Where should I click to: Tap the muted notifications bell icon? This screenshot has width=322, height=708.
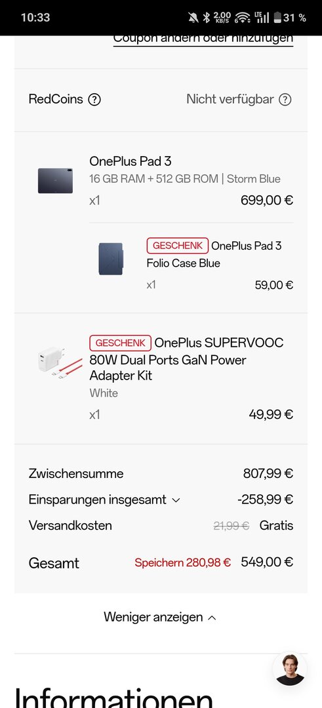coord(193,18)
